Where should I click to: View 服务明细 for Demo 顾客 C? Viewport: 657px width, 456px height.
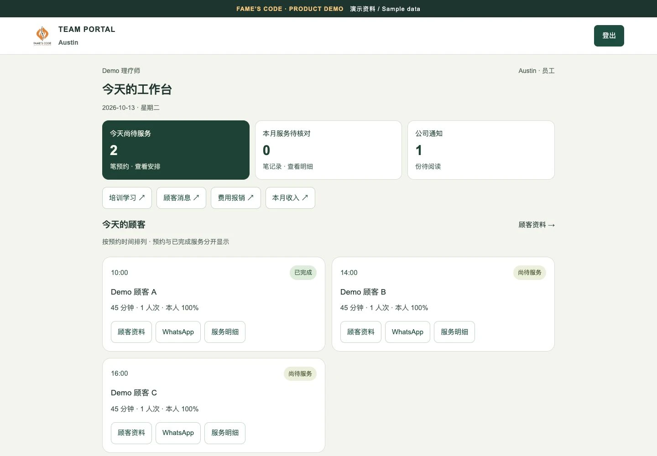pos(225,433)
